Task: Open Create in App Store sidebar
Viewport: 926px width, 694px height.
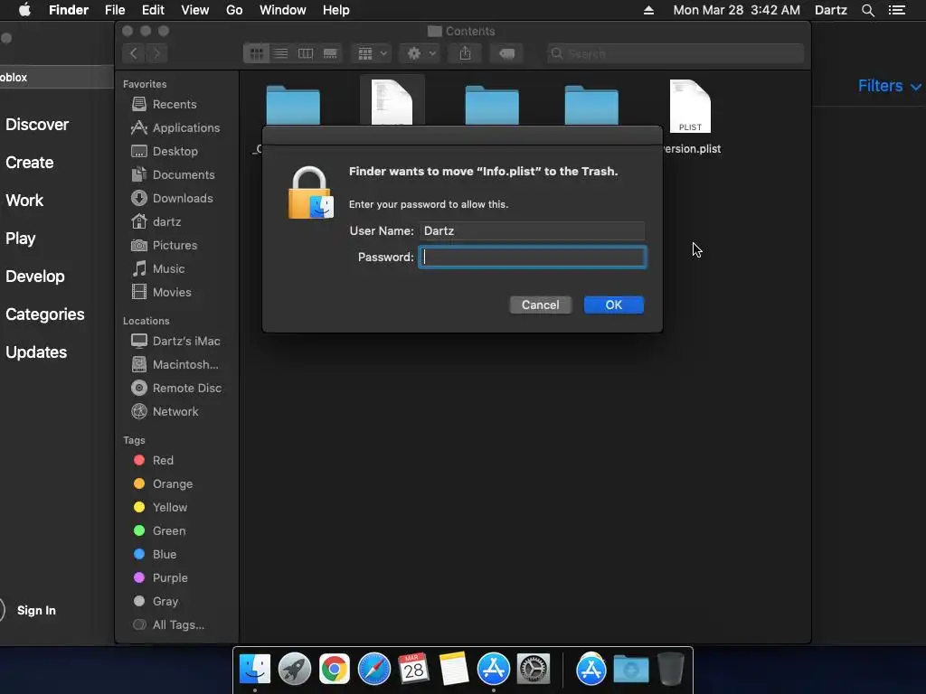Action: 30,163
